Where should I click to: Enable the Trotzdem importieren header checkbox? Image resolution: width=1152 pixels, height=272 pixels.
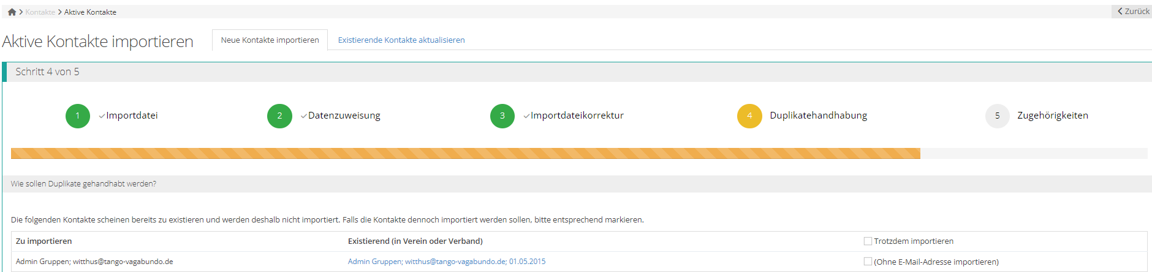[x=868, y=241]
